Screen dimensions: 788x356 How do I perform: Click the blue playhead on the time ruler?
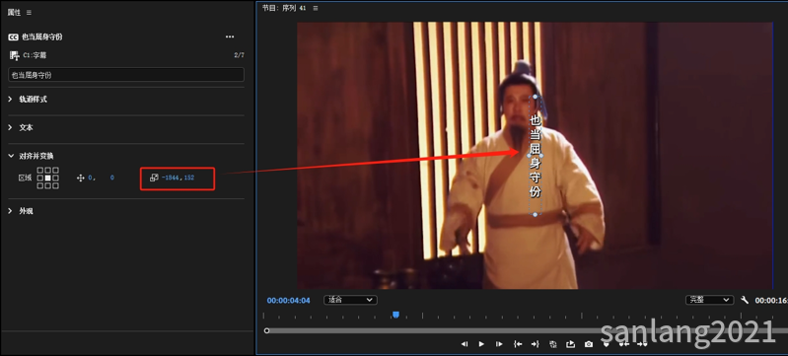point(395,315)
